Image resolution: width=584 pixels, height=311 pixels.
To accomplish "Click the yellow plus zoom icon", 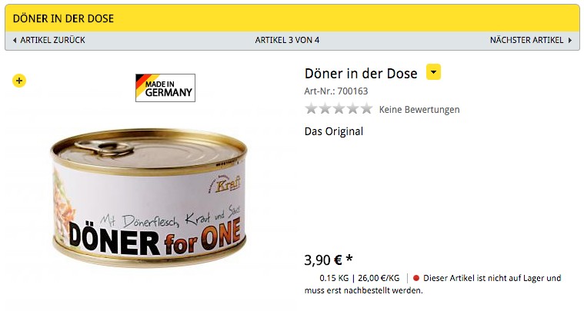I will click(x=19, y=81).
